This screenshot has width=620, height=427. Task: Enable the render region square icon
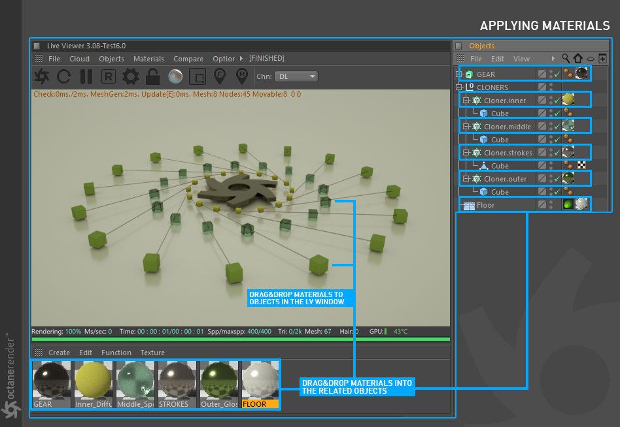[198, 76]
